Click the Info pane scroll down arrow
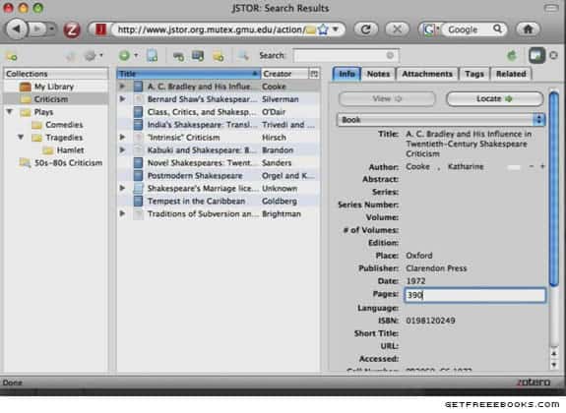The height and width of the screenshot is (413, 566). click(554, 364)
